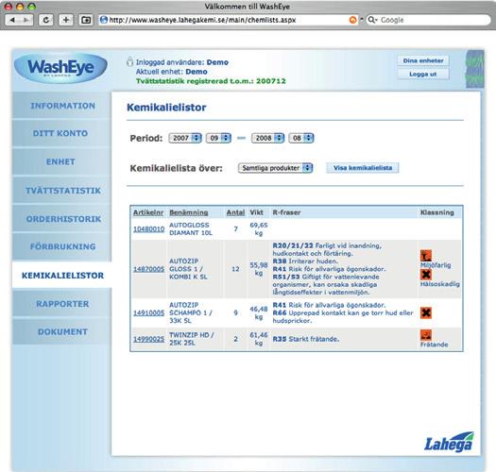Open the start year dropdown showing 2007

point(185,138)
